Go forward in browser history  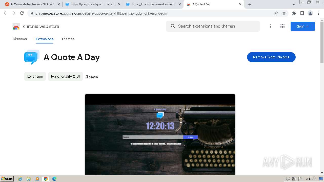[14, 13]
